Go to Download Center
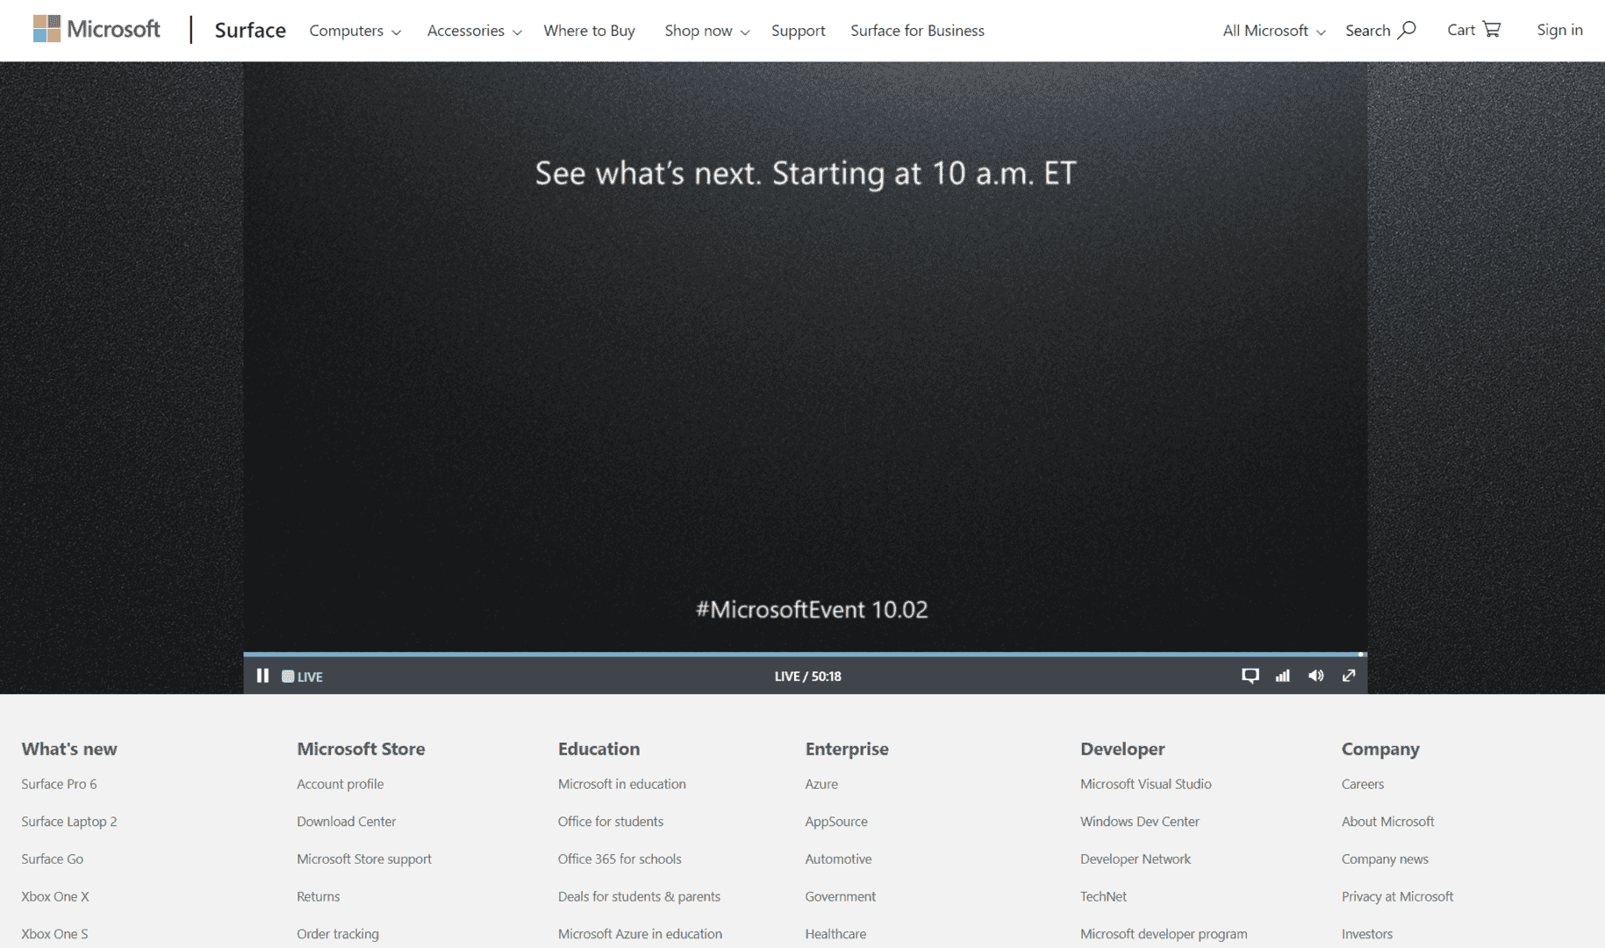Viewport: 1605px width, 948px height. [346, 822]
